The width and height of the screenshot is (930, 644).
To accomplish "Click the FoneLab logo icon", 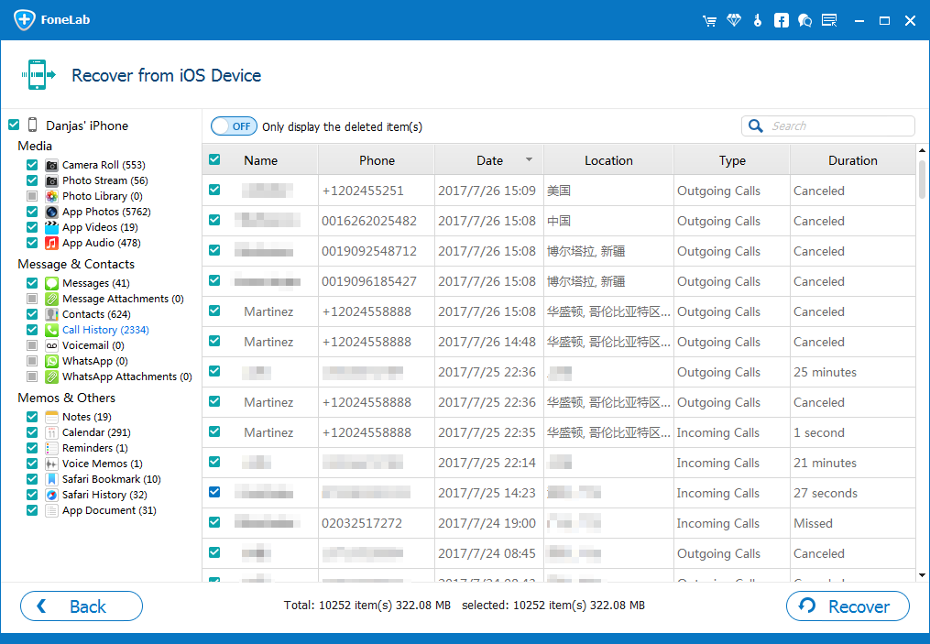I will click(x=25, y=20).
